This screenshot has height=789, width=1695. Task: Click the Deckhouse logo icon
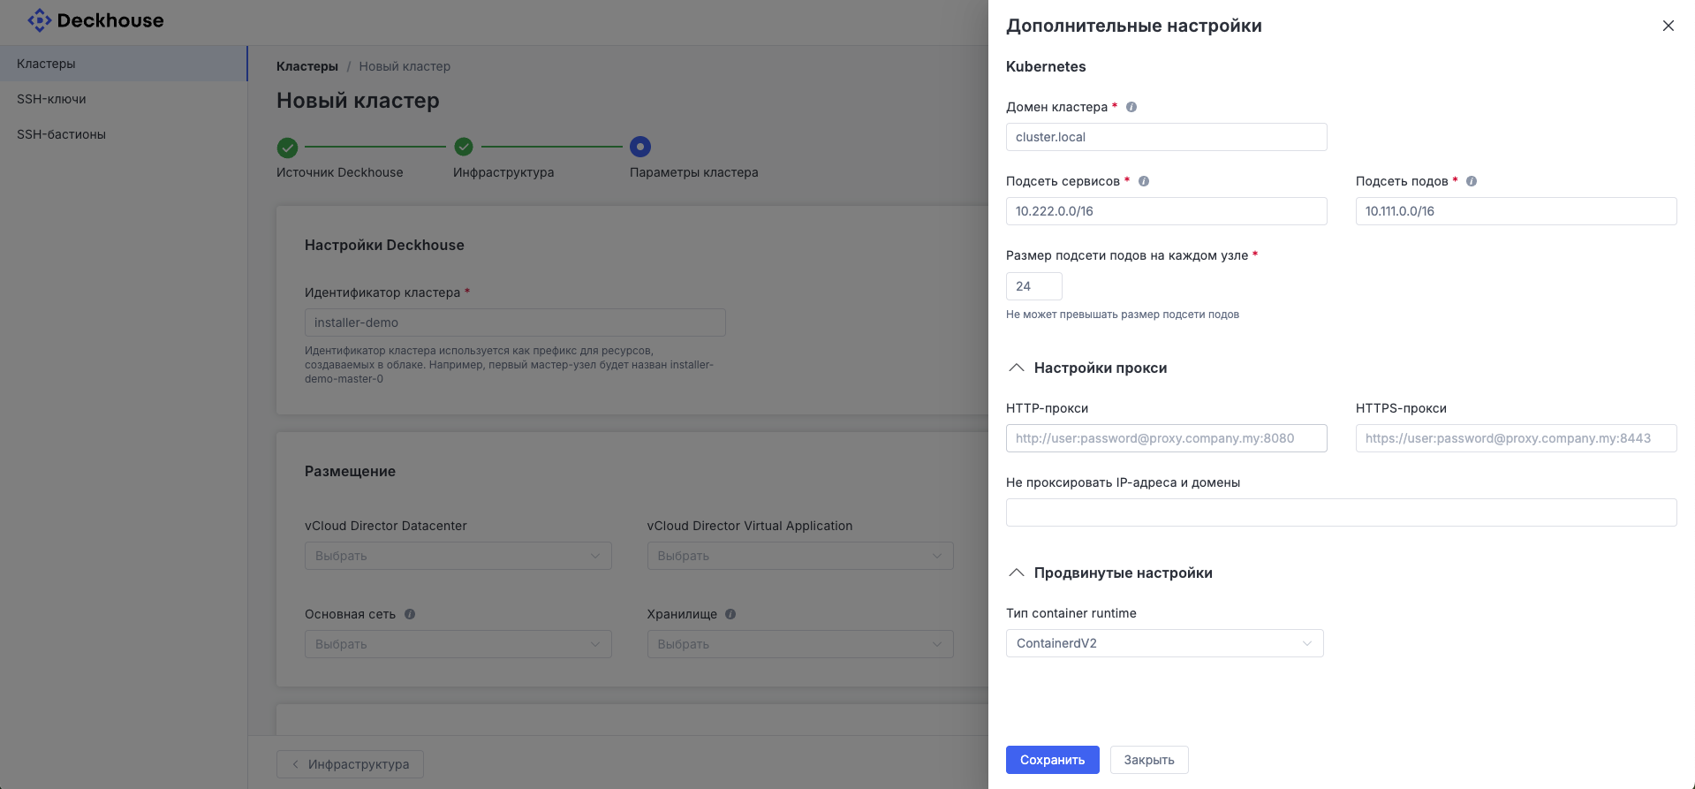(x=40, y=20)
